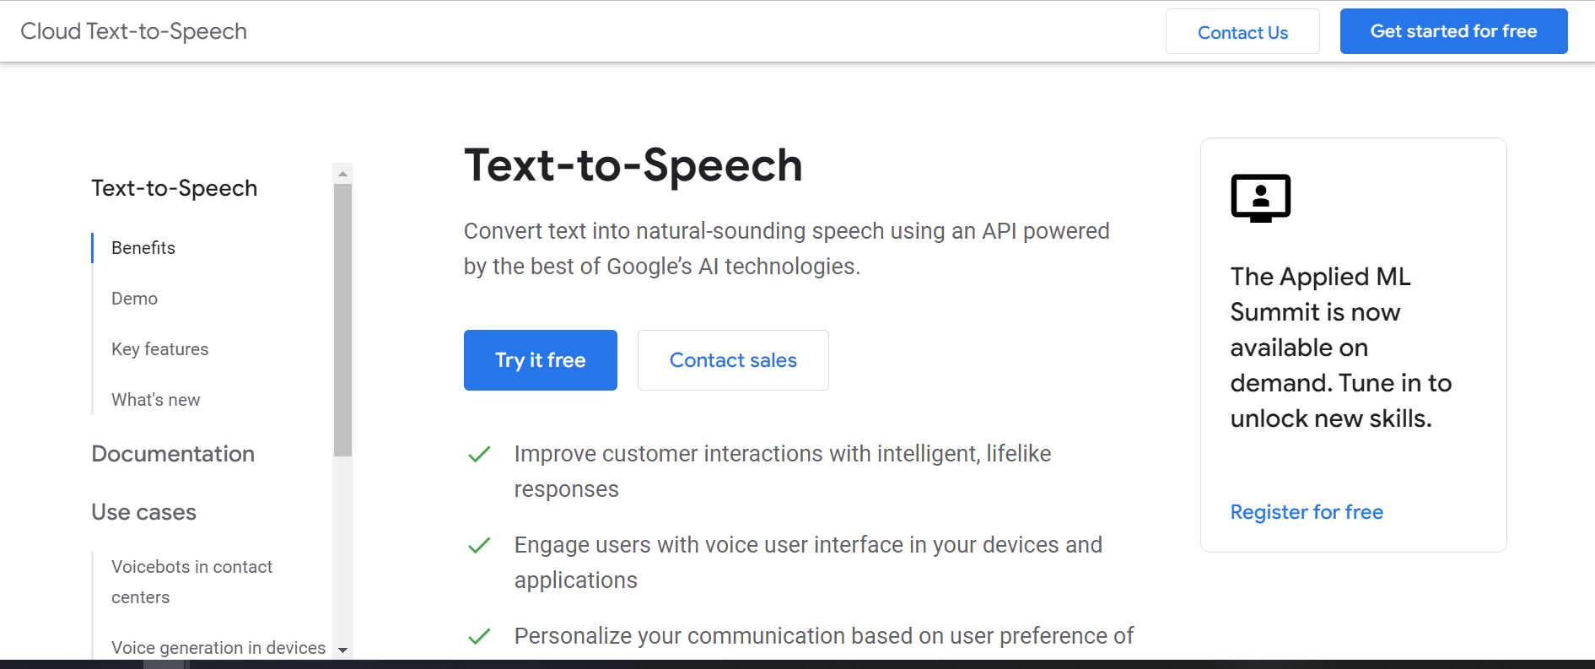
Task: Open What's new in the sidebar
Action: tap(156, 400)
